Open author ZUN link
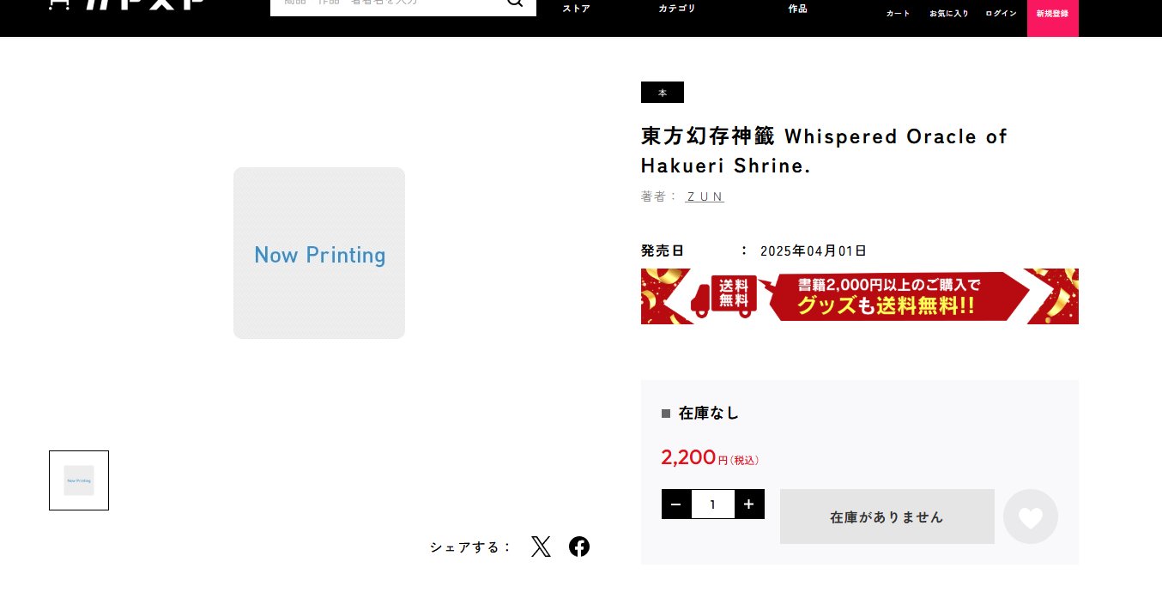Screen dimensions: 1162x604 [x=705, y=196]
